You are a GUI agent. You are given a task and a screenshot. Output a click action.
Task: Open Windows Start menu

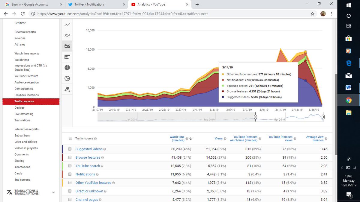tap(349, 5)
